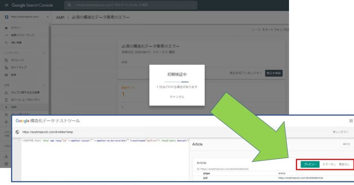The height and width of the screenshot is (185, 354).
Task: Click line 1 of the HTML source code
Action: coord(105,140)
